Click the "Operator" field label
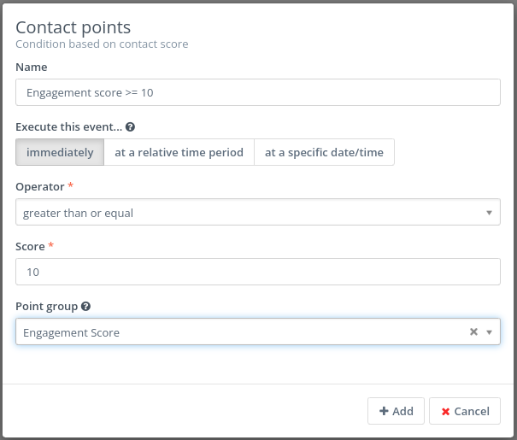Screen dimensions: 517x440 [x=39, y=186]
